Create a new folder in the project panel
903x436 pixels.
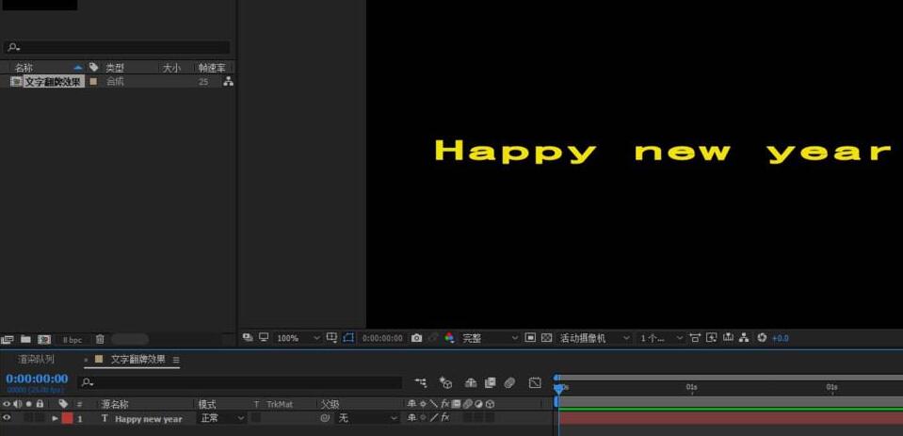[26, 340]
